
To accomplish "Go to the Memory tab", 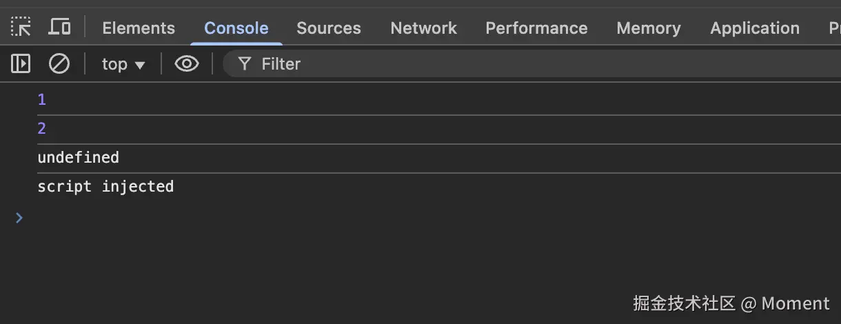I will (649, 28).
